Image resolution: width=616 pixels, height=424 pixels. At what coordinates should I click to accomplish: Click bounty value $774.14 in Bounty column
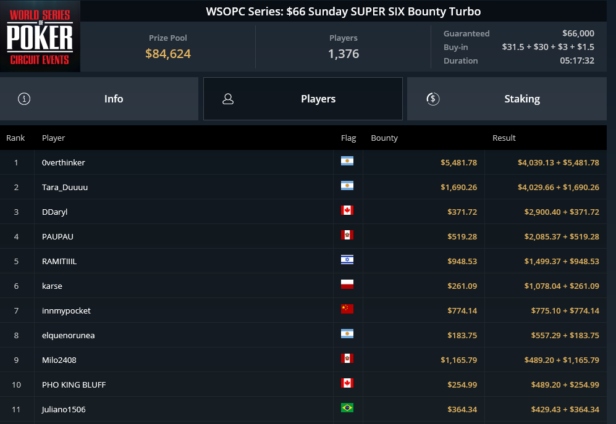point(462,311)
